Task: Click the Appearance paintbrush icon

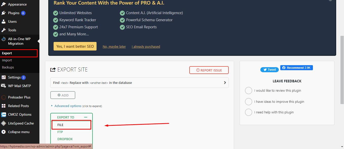Action: click(x=4, y=4)
